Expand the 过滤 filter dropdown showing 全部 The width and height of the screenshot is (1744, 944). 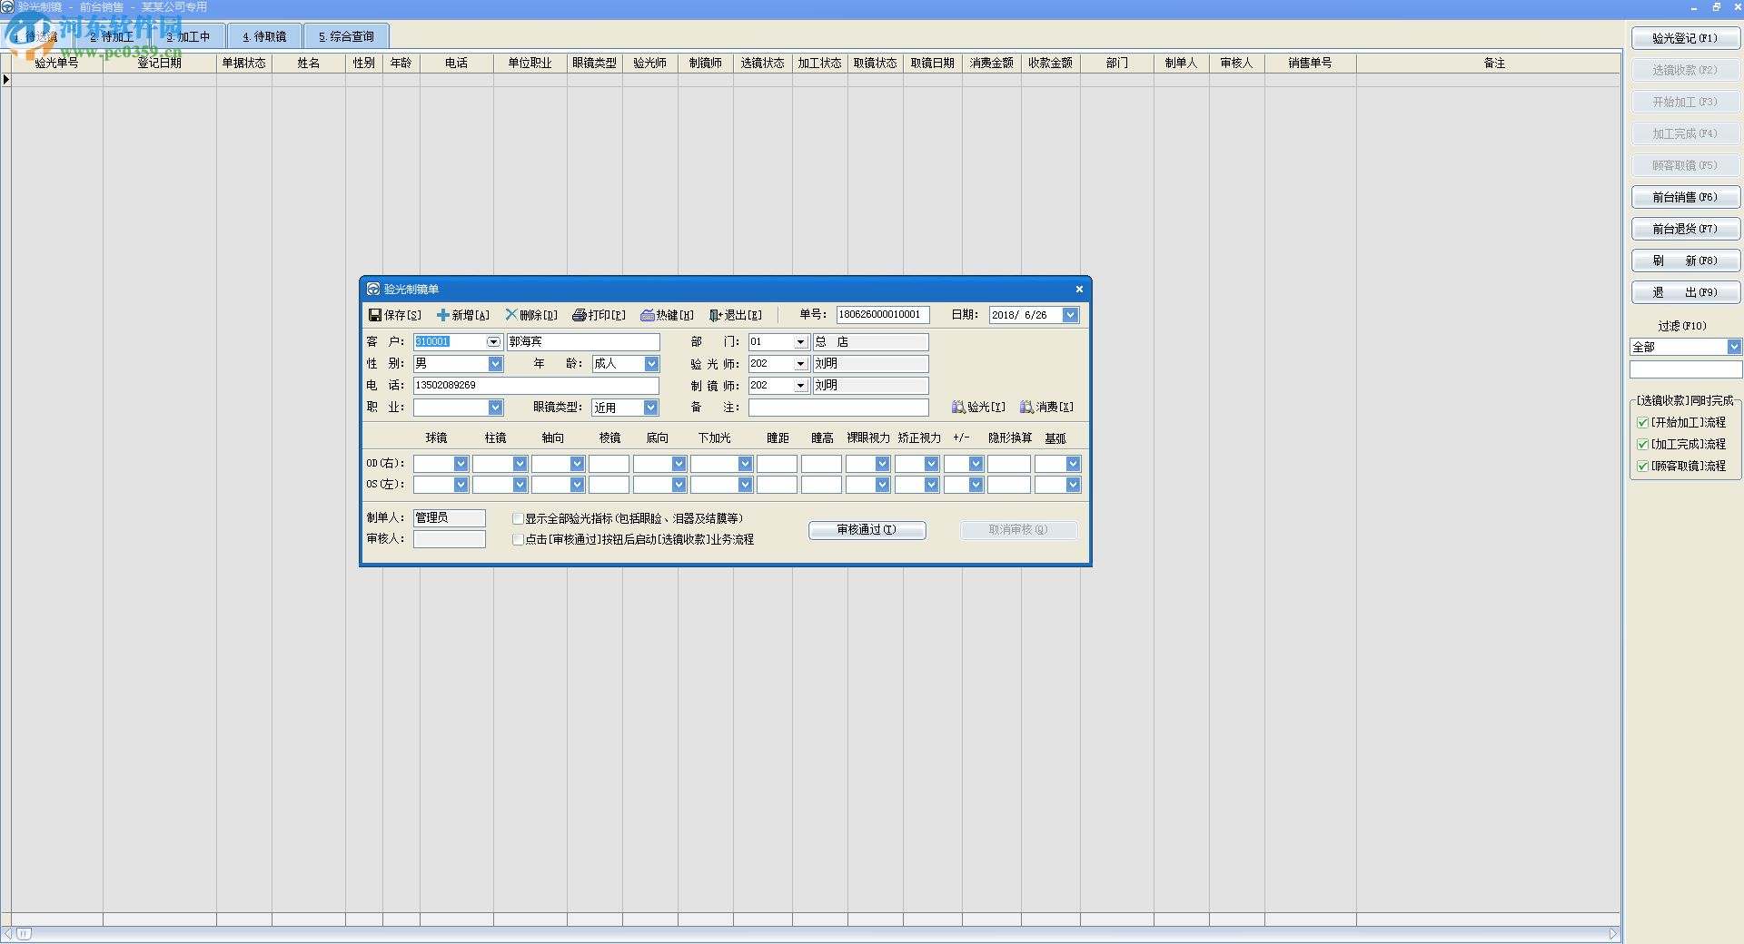[x=1733, y=347]
